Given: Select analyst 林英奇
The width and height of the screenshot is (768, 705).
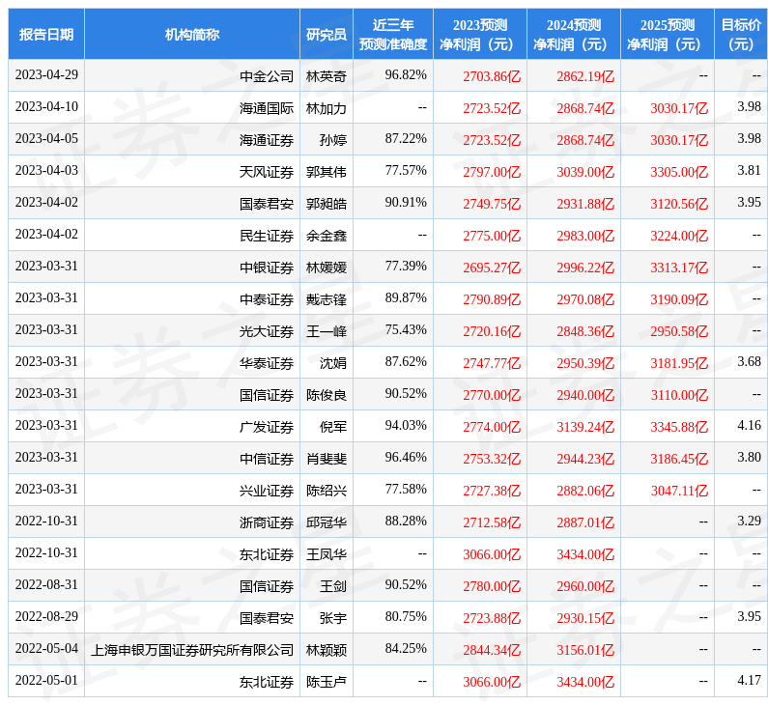Looking at the screenshot, I should [x=326, y=75].
